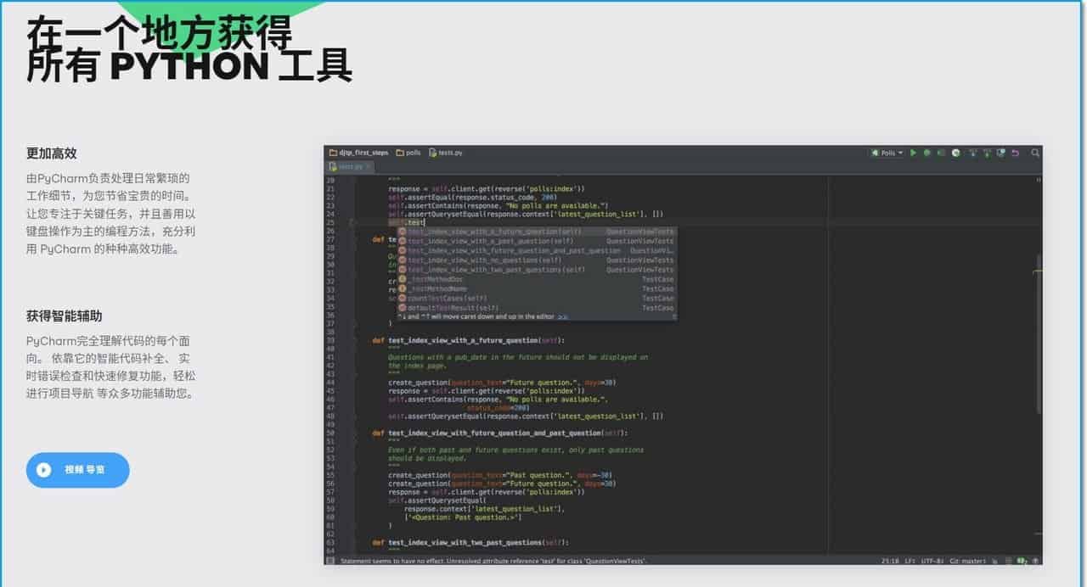Pick test_index_view_with_no_questions completion
1087x587 pixels.
pos(537,260)
